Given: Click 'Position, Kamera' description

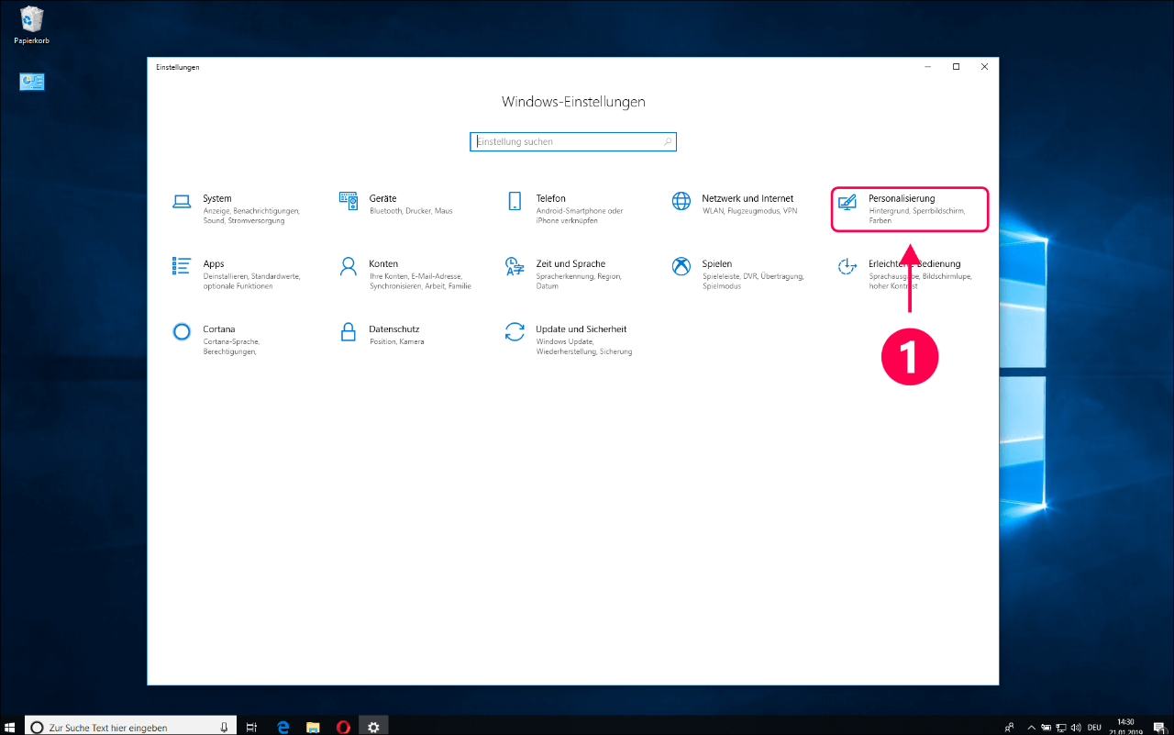Looking at the screenshot, I should (x=397, y=341).
